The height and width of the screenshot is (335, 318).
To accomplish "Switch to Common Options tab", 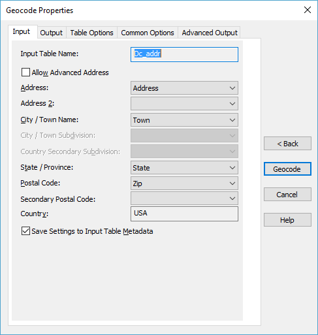I will (x=148, y=33).
